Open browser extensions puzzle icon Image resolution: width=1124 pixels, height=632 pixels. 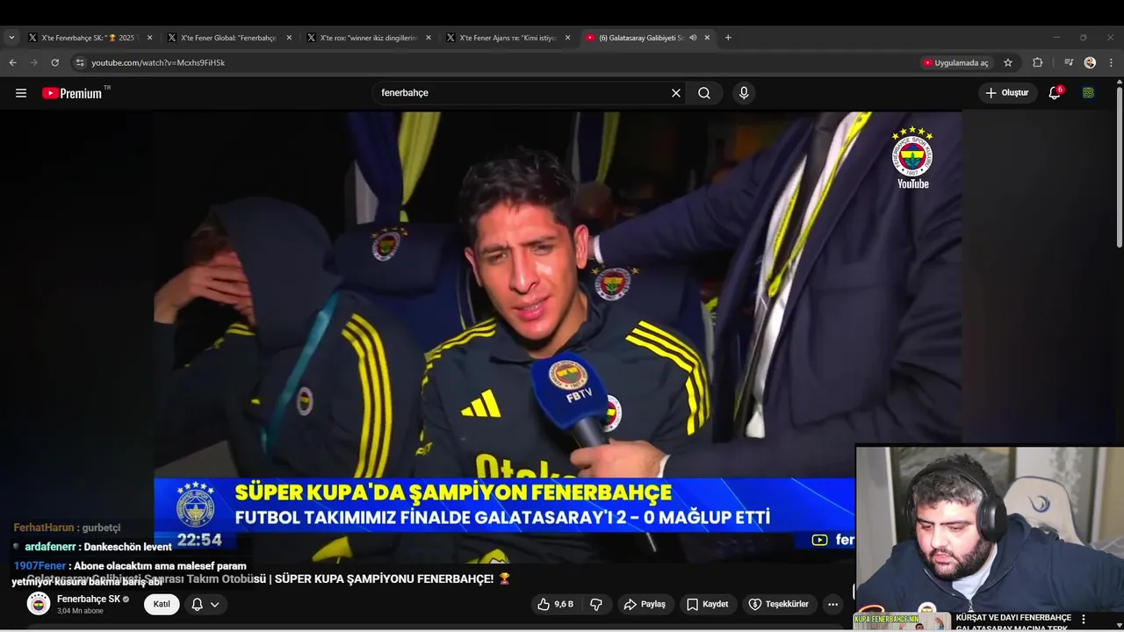1038,63
